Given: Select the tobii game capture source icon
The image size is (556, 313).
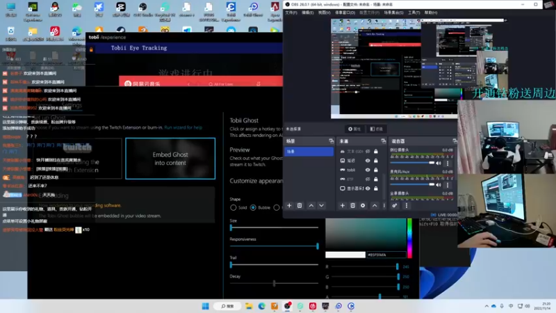Looking at the screenshot, I should 343,170.
